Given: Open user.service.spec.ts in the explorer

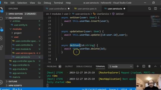Looking at the screenshot, I should pyautogui.click(x=25, y=53).
